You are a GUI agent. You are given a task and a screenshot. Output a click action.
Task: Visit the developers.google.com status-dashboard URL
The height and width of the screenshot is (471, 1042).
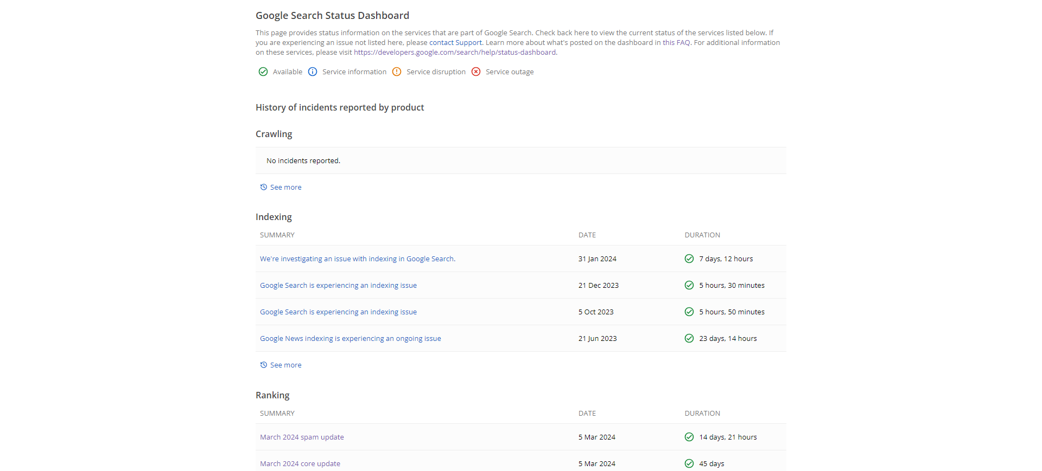[x=455, y=52]
